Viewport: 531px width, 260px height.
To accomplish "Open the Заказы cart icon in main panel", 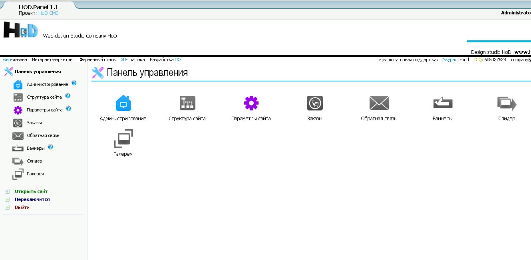I will [x=315, y=103].
